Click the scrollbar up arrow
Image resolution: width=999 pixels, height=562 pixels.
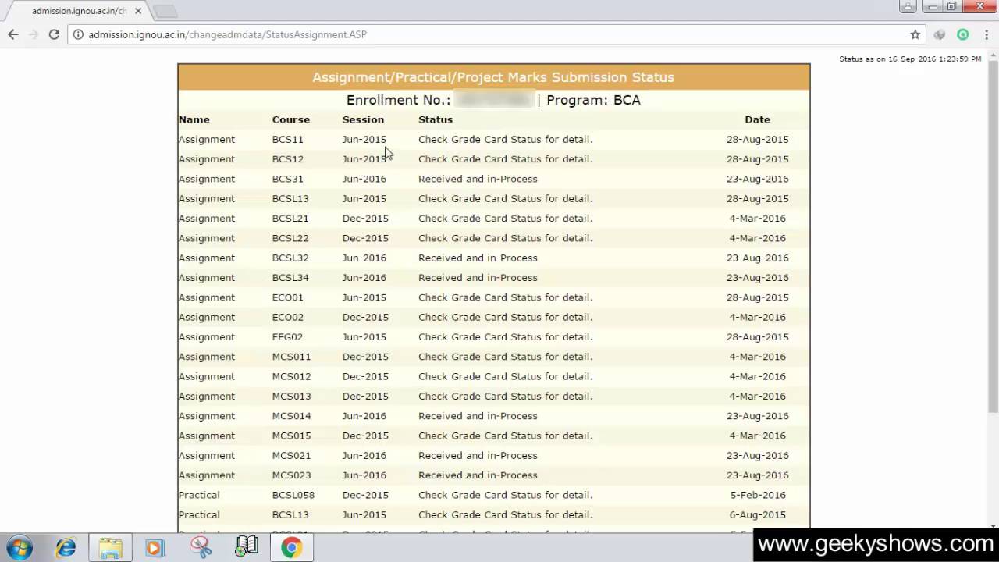[x=993, y=56]
